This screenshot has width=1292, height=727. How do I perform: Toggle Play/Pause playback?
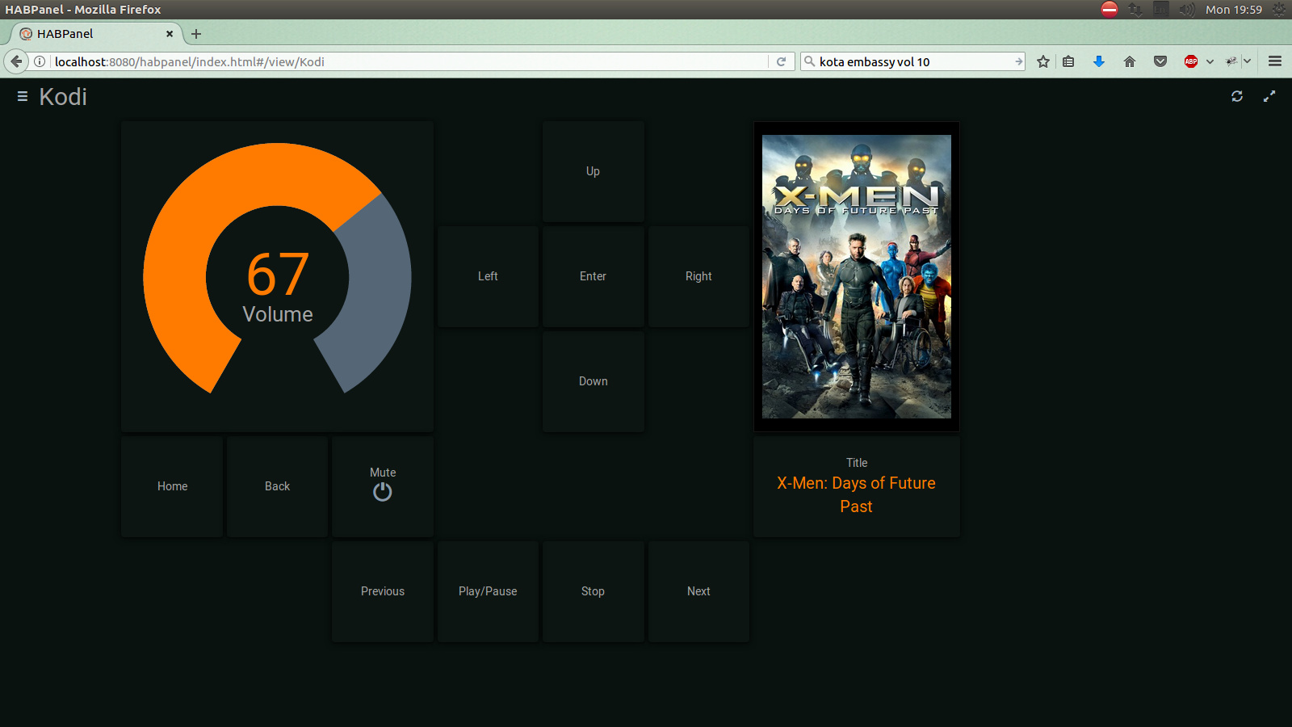(x=488, y=591)
